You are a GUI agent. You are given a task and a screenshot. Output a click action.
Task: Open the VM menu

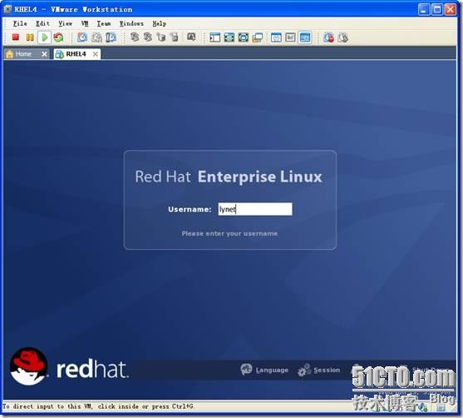coord(85,23)
